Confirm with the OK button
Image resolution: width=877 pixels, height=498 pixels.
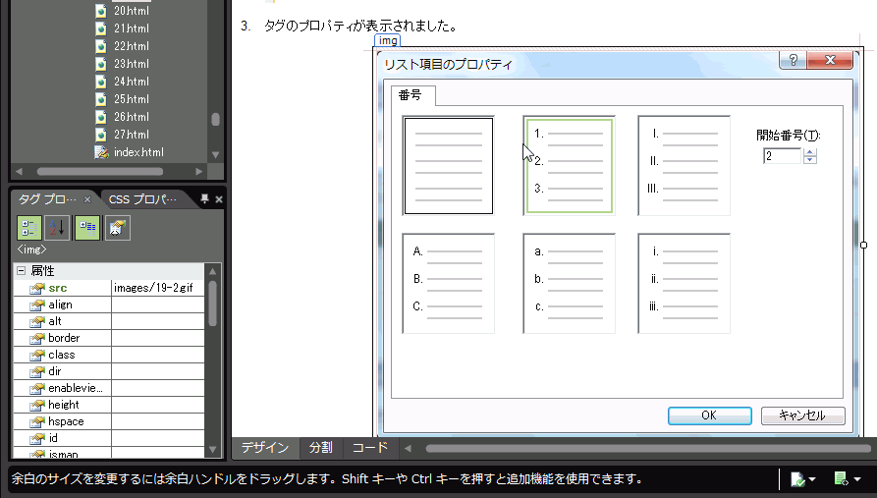click(709, 415)
